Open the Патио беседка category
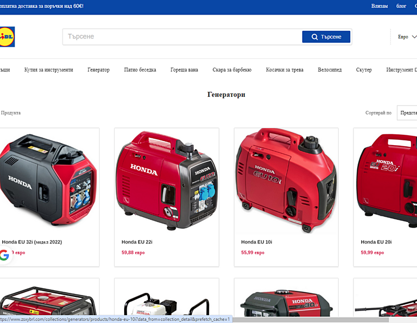Viewport: 417px width, 323px height. [x=140, y=69]
